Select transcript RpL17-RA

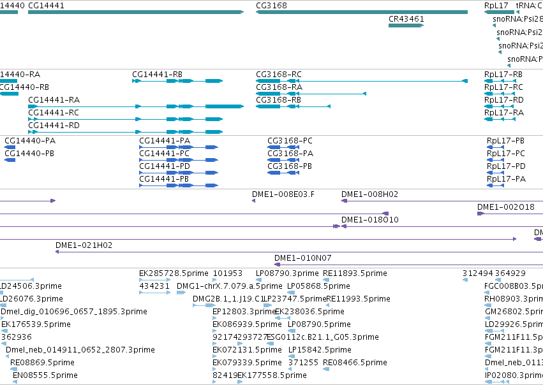500,119
